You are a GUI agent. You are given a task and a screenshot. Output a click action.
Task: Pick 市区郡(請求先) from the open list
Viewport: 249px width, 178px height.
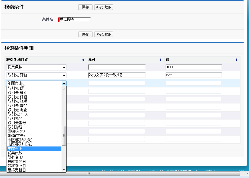point(34,144)
